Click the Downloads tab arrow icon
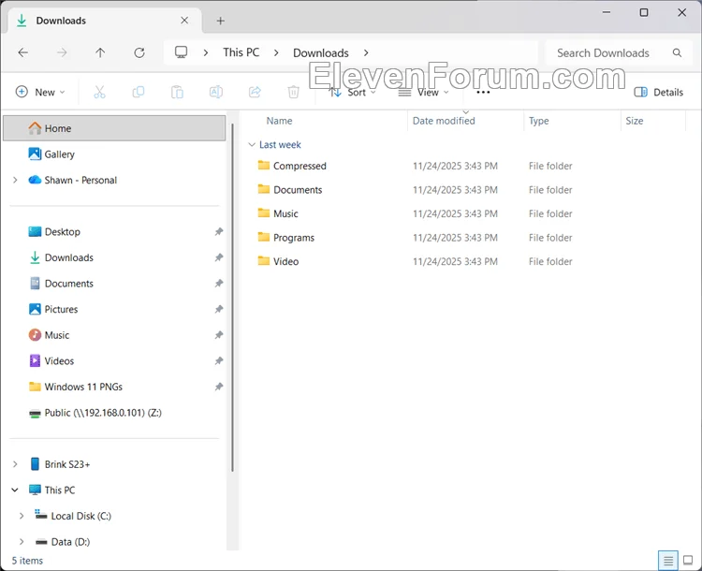Screen dimensions: 702x571 [x=21, y=21]
